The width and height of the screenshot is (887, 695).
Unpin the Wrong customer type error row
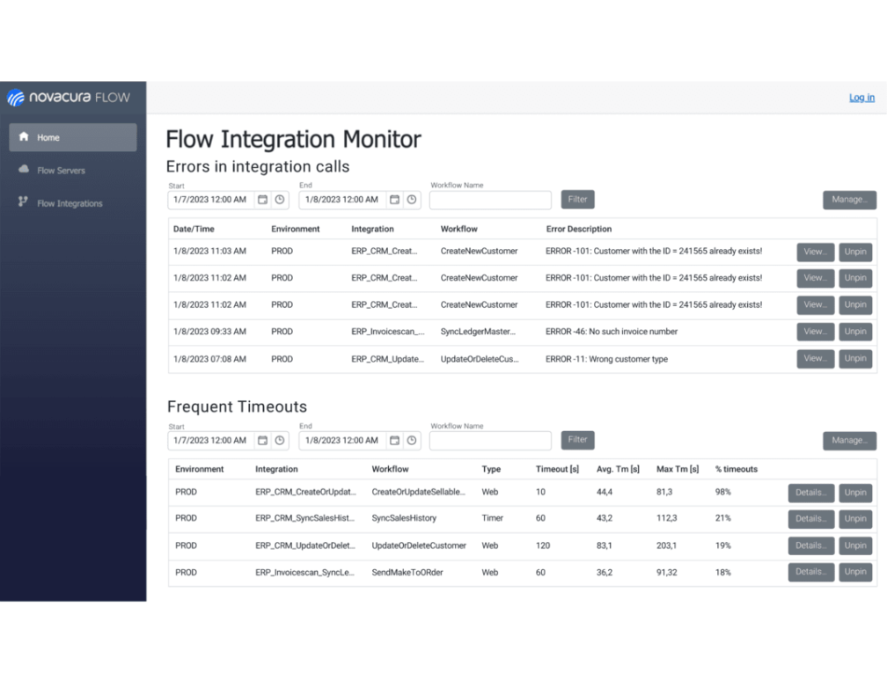pyautogui.click(x=855, y=359)
